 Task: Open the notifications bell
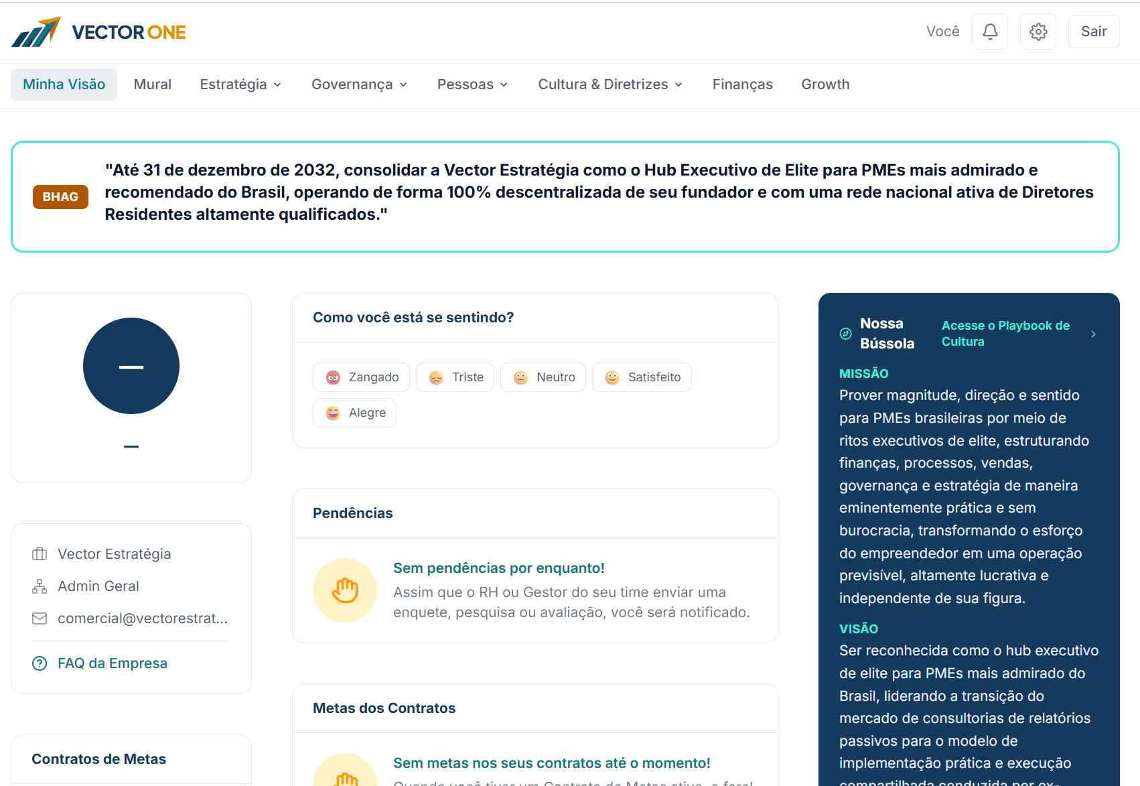[990, 31]
